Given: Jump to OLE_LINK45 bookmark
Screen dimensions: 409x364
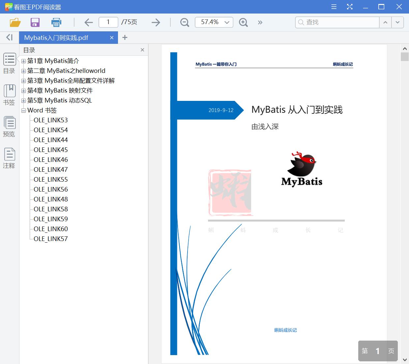Looking at the screenshot, I should [51, 150].
